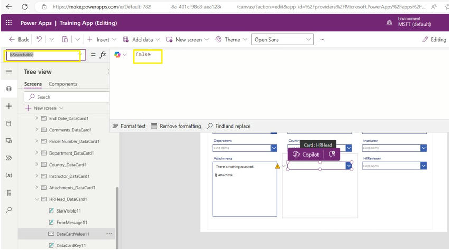This screenshot has height=250, width=449.
Task: Switch to the Components tab
Action: coord(63,84)
